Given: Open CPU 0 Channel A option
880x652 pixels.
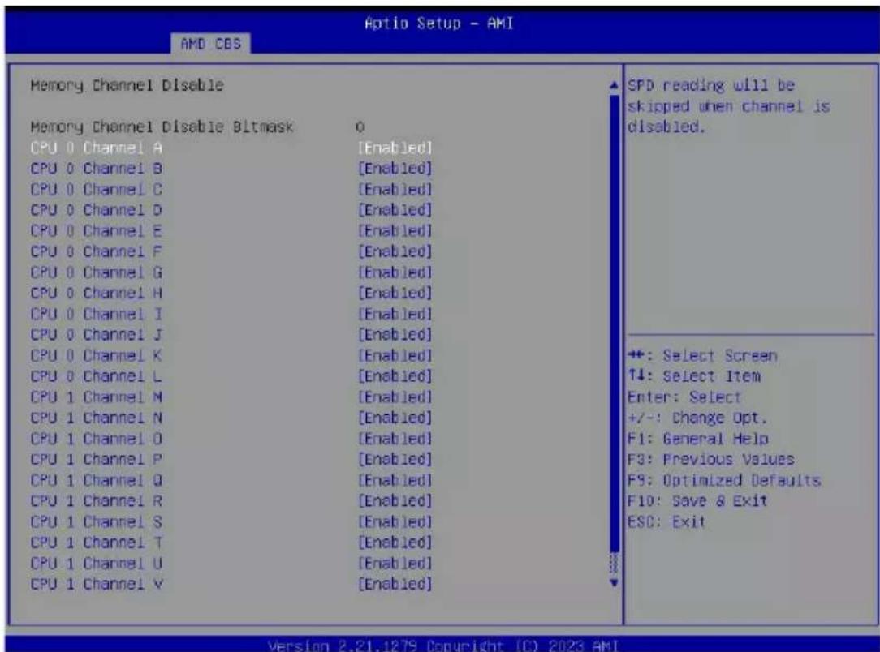Looking at the screenshot, I should coord(231,148).
